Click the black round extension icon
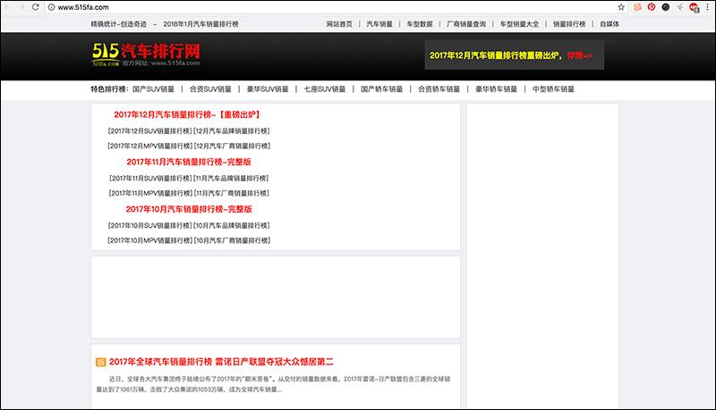Image resolution: width=716 pixels, height=410 pixels. tap(665, 7)
